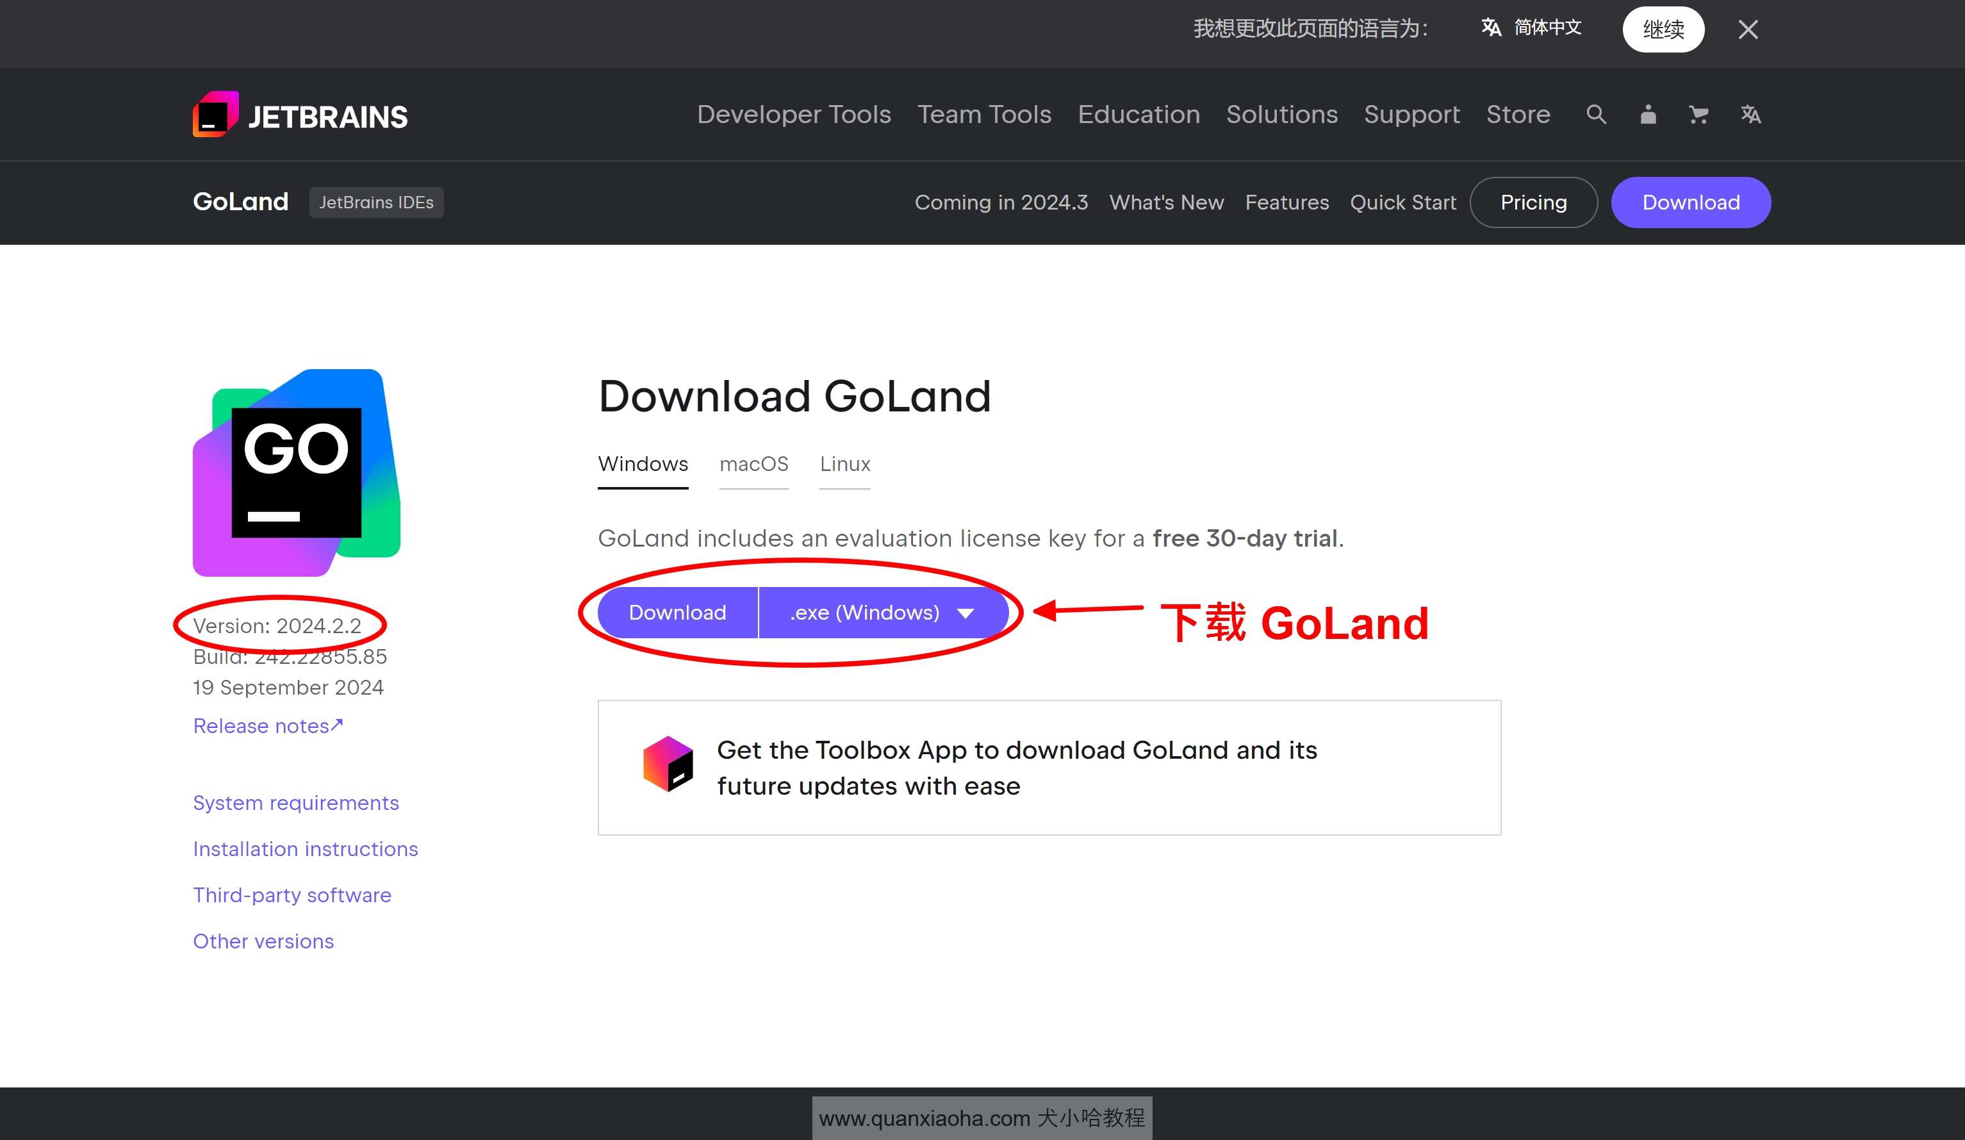Click Download button in product navbar
Screen dimensions: 1965x1140
pos(1691,202)
